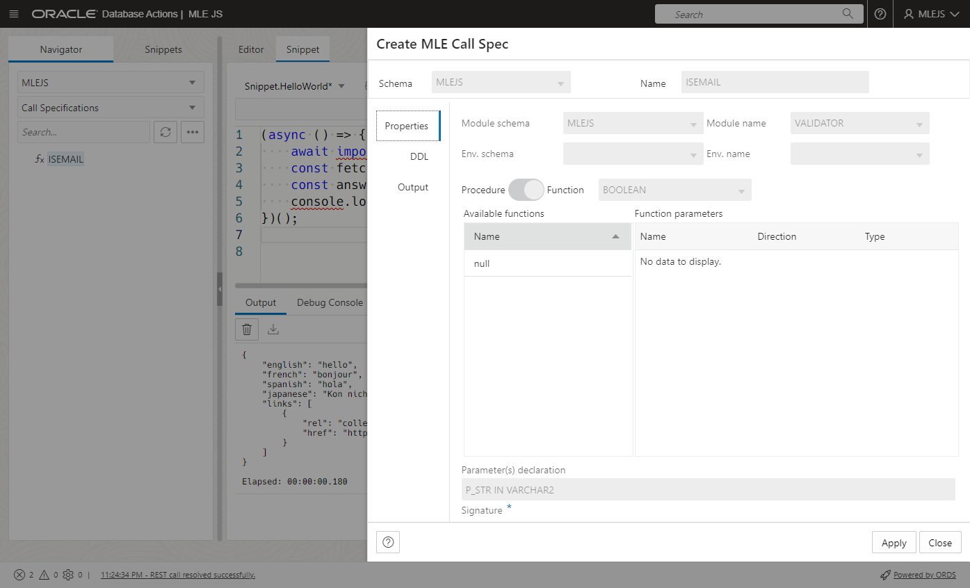Click the warnings triangle in status bar

44,575
